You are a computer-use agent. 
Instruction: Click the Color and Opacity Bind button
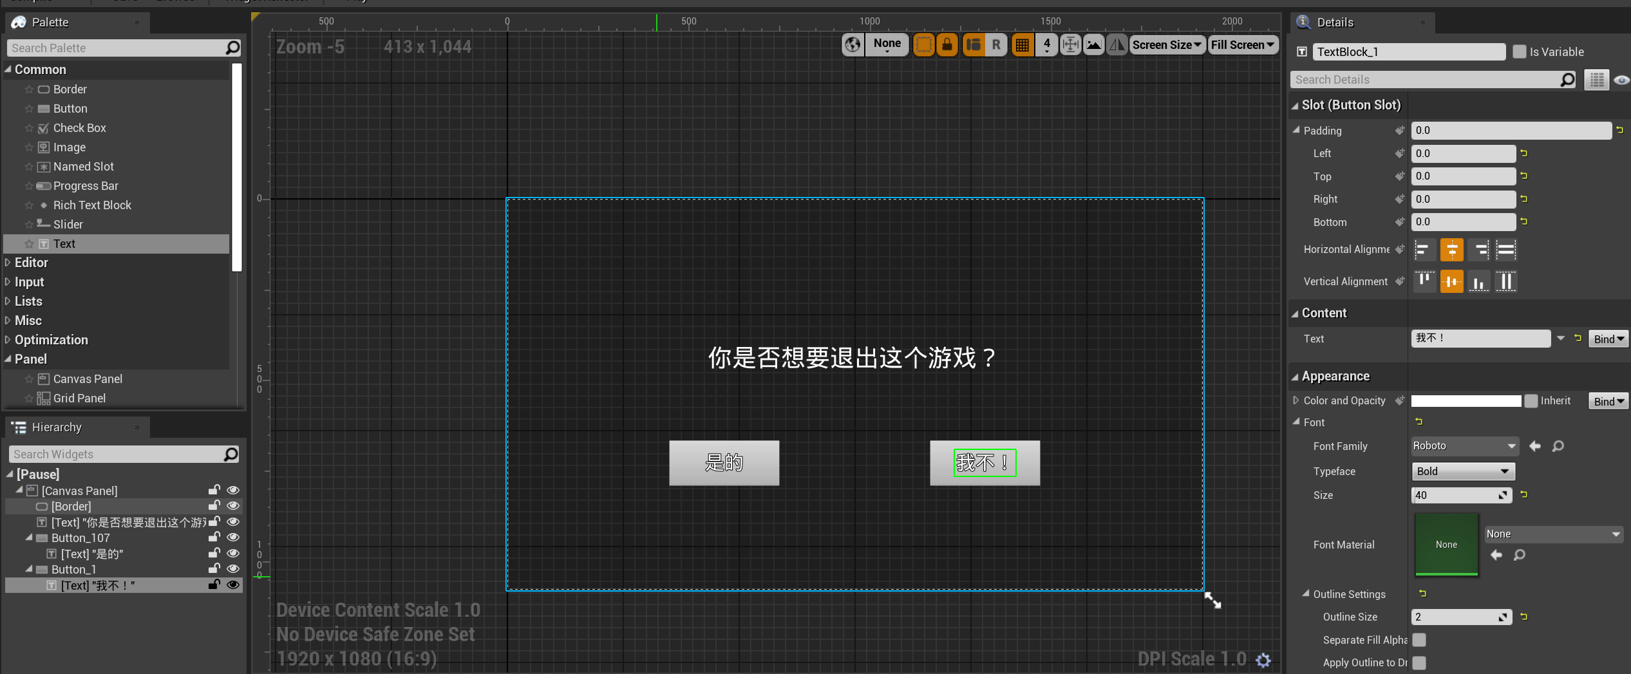point(1608,402)
